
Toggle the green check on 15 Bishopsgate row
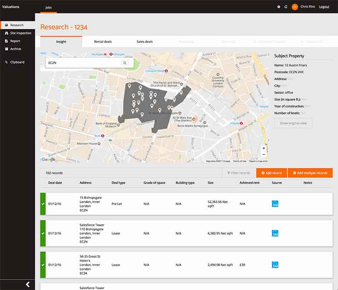coord(43,204)
